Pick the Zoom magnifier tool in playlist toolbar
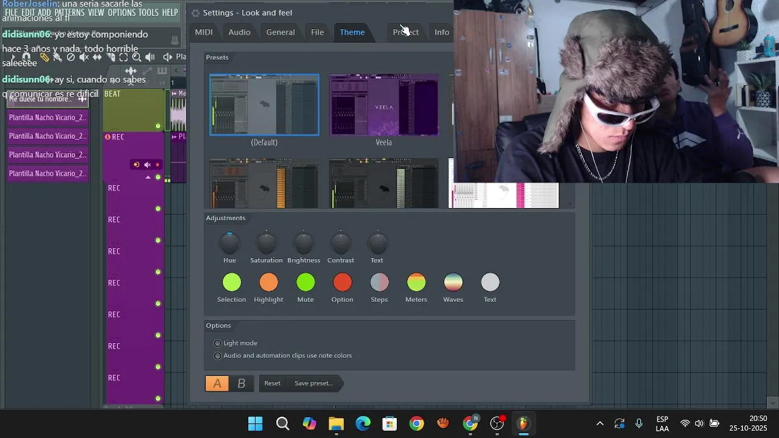Screen dimensions: 779x438 pyautogui.click(x=136, y=57)
